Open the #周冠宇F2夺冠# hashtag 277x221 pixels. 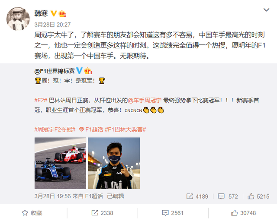pyautogui.click(x=55, y=129)
